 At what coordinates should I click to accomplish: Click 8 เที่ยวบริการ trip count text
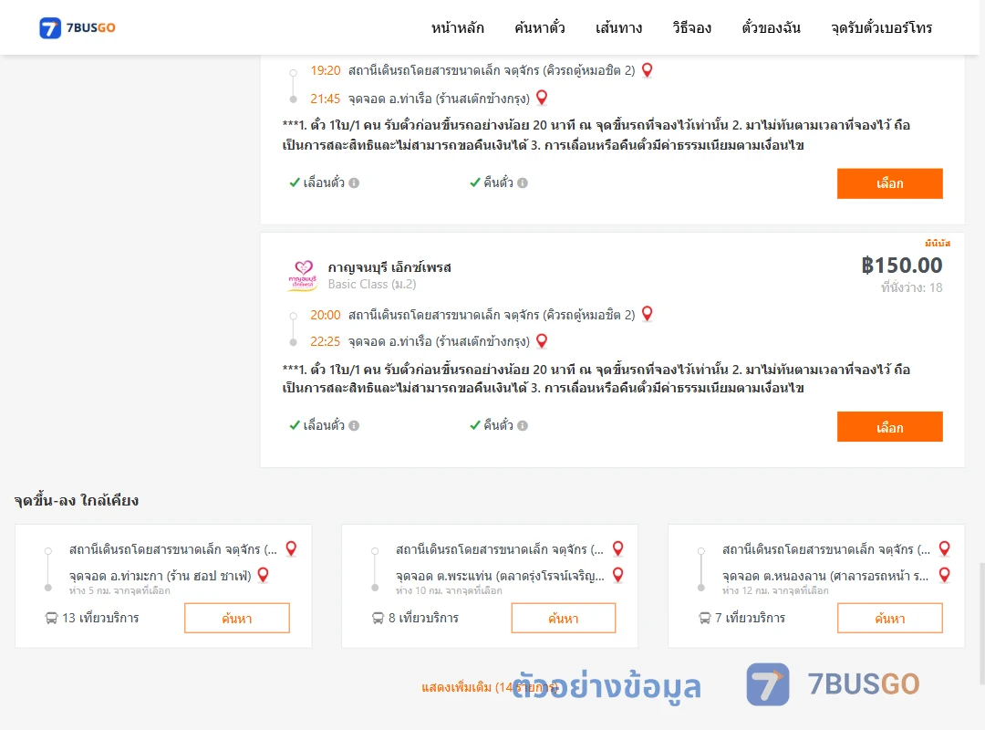click(x=423, y=618)
